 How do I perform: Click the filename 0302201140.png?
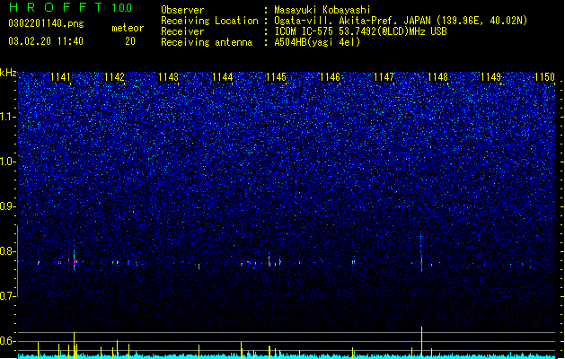pyautogui.click(x=46, y=24)
